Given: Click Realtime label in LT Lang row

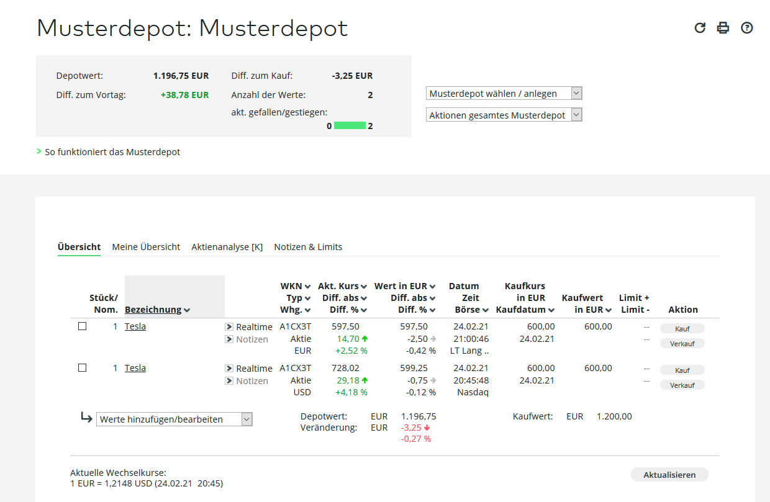Looking at the screenshot, I should 254,327.
